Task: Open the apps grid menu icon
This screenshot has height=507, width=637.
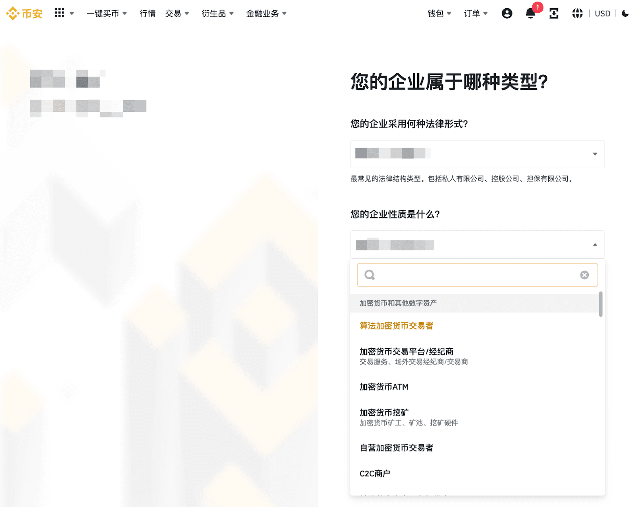Action: click(59, 13)
